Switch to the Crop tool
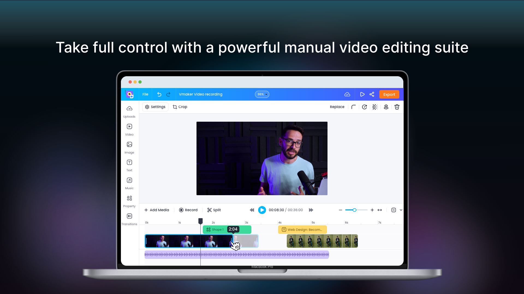The height and width of the screenshot is (294, 524). coord(180,107)
